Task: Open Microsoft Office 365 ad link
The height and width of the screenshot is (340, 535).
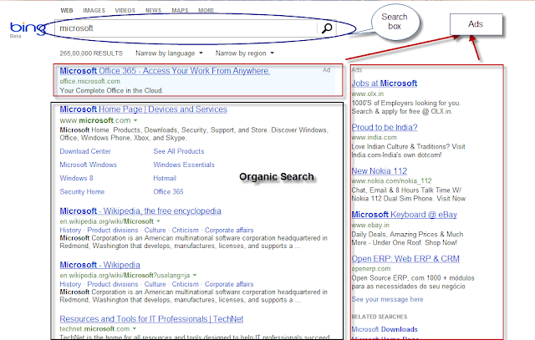Action: pyautogui.click(x=165, y=71)
